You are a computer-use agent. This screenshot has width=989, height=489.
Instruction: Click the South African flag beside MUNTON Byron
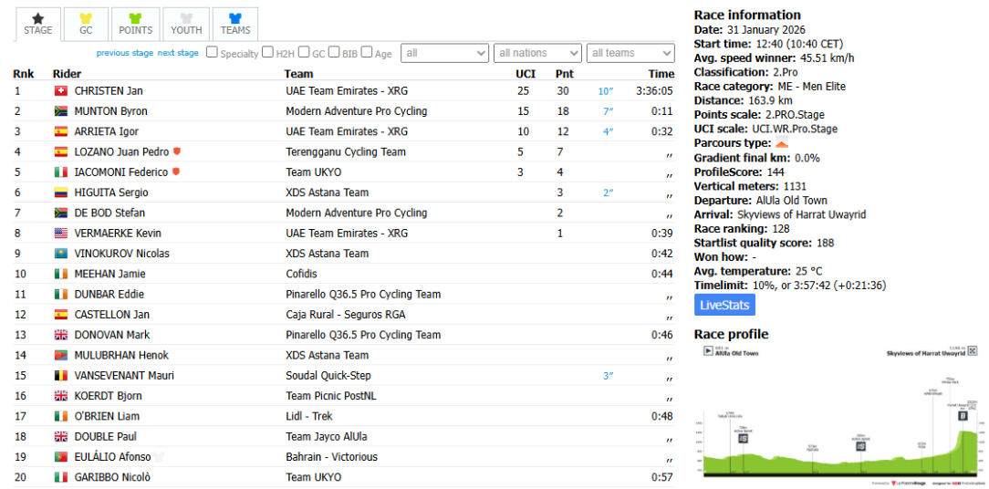tap(61, 111)
